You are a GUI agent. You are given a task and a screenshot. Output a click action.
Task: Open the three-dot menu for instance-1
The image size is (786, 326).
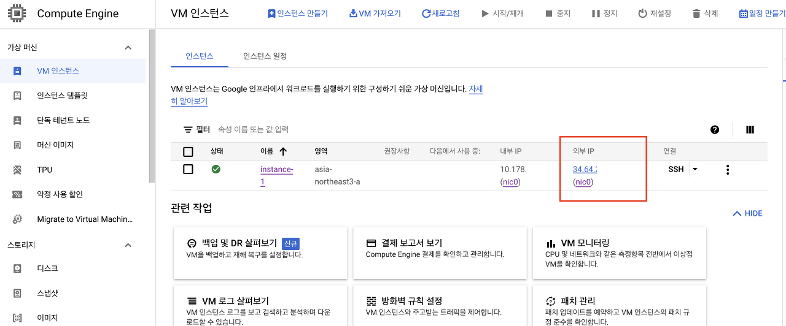click(x=728, y=170)
